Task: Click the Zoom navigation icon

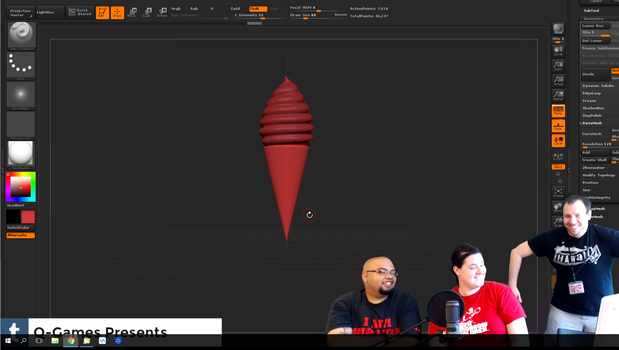Action: [558, 66]
